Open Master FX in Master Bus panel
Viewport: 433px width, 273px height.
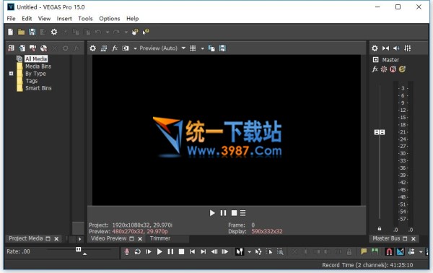[x=375, y=69]
